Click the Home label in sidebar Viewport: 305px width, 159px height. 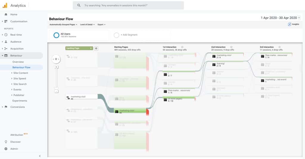14,14
